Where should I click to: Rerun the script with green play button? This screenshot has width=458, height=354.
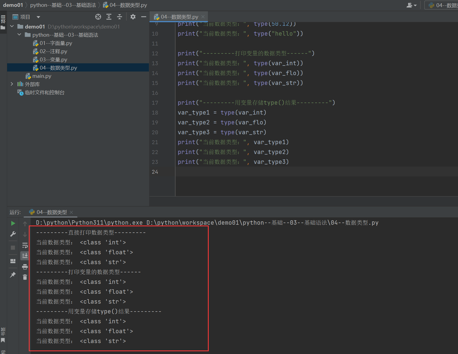click(13, 223)
